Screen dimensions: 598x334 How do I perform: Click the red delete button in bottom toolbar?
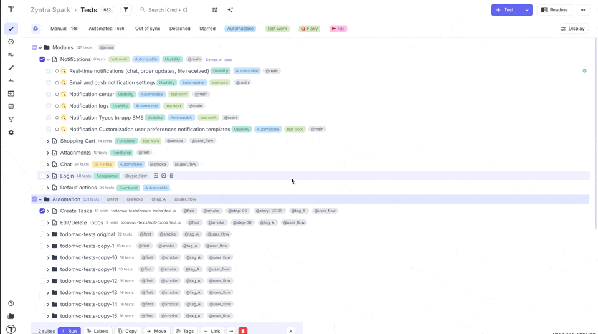coord(243,331)
